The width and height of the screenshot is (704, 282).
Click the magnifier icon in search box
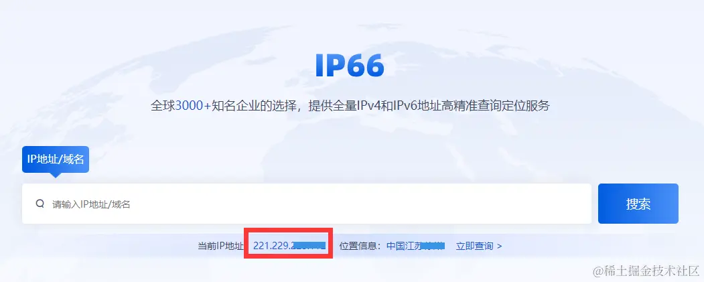coord(40,204)
